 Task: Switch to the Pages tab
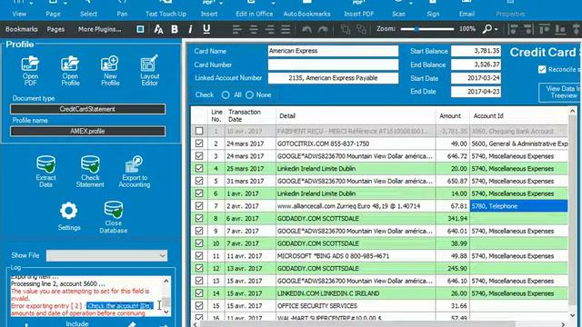55,29
